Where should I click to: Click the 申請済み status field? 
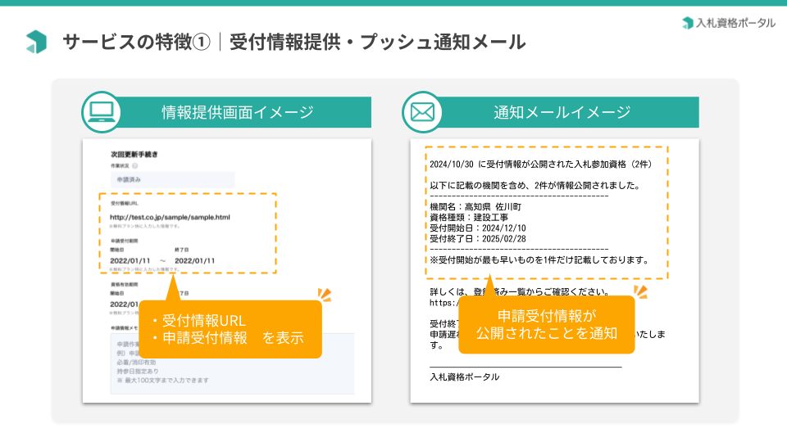click(x=172, y=178)
